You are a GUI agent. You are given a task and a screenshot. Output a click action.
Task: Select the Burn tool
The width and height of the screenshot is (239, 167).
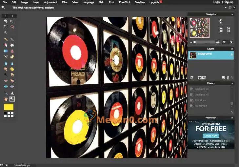(x=12, y=75)
